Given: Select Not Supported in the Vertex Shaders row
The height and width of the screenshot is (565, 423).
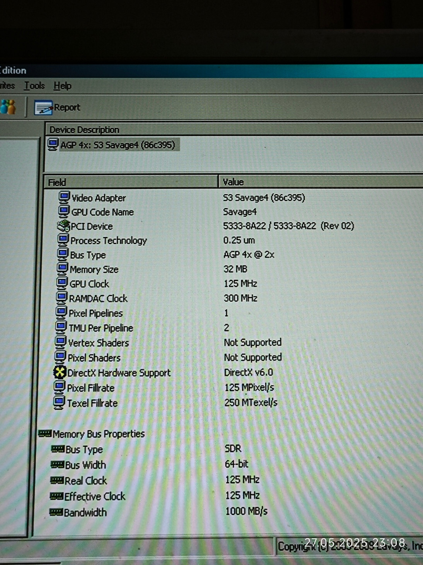Looking at the screenshot, I should [253, 342].
